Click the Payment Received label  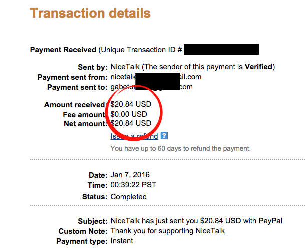coord(63,50)
